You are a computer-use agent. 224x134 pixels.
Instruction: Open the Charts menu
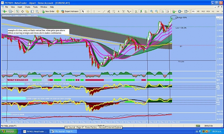28,7
